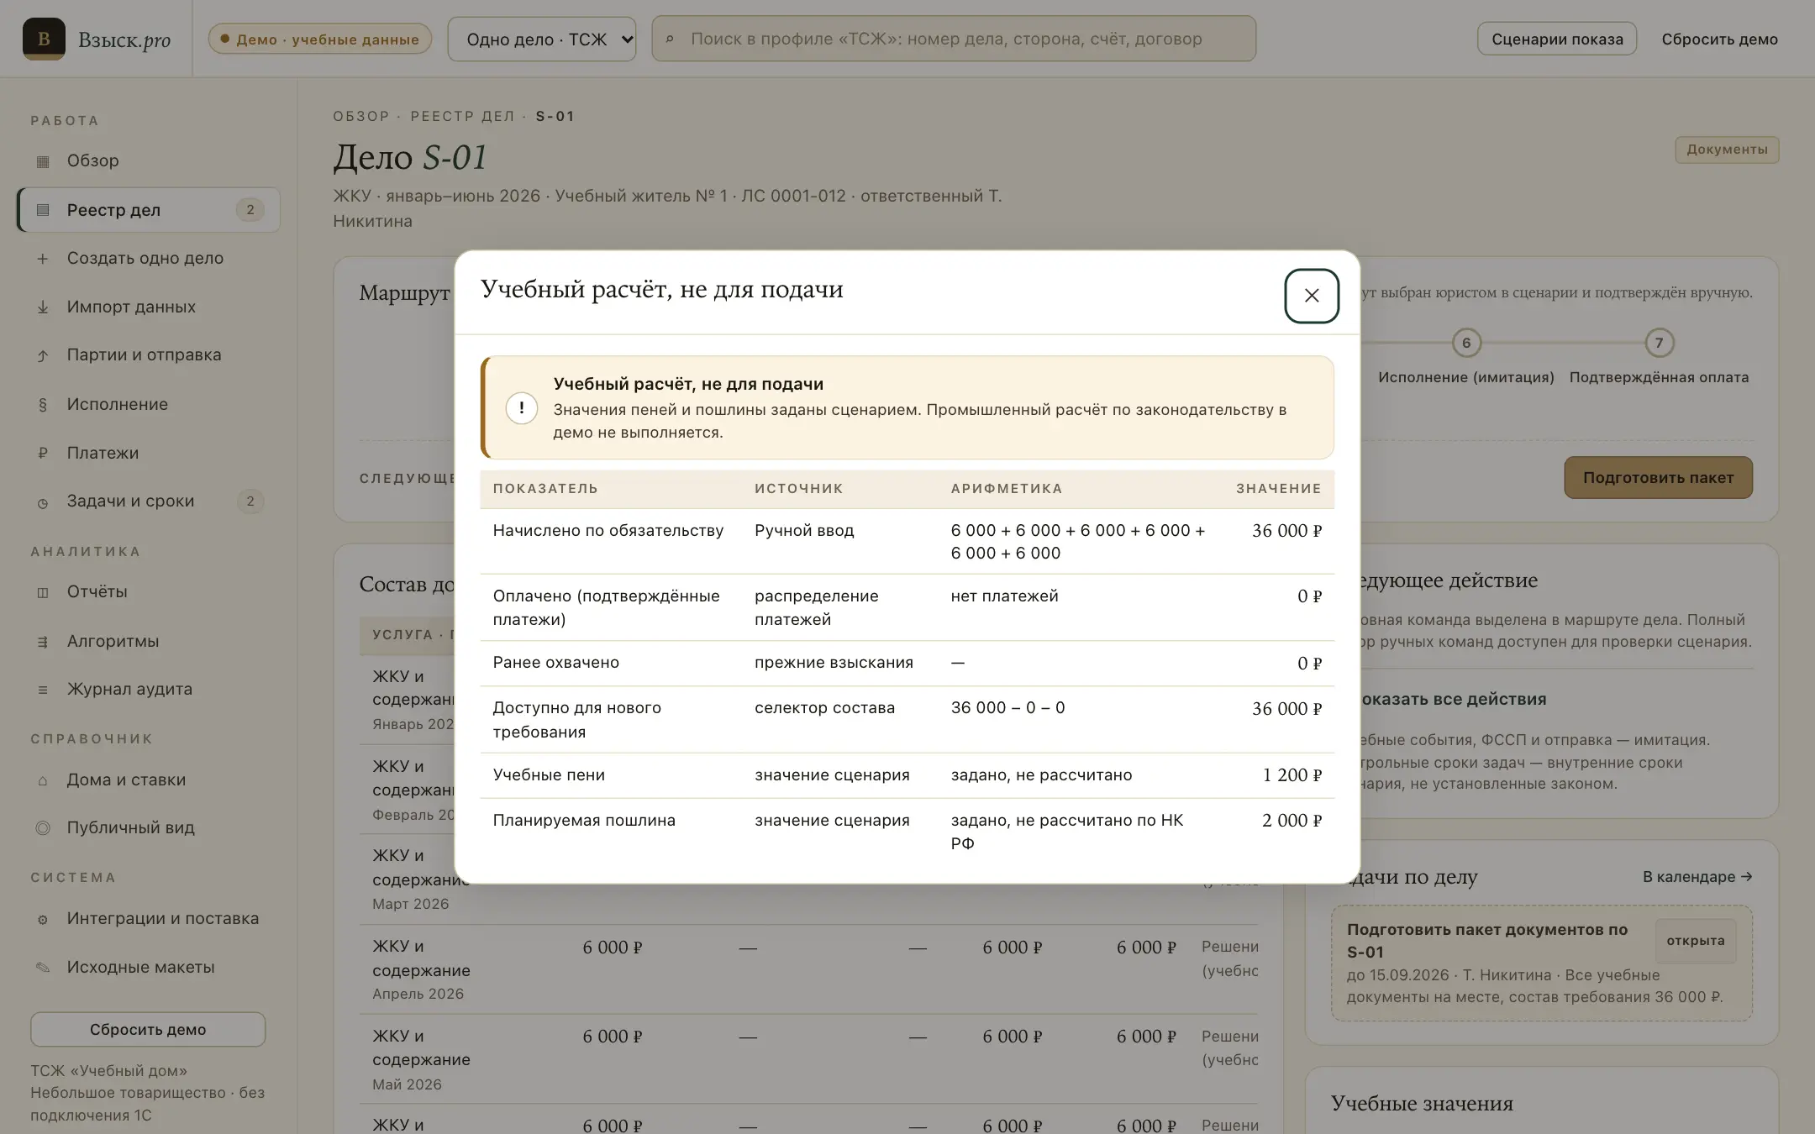This screenshot has height=1134, width=1815.
Task: Follow the В календаре link
Action: pos(1697,876)
